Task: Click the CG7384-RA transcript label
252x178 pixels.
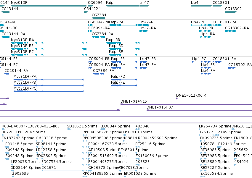Action: click(102, 34)
